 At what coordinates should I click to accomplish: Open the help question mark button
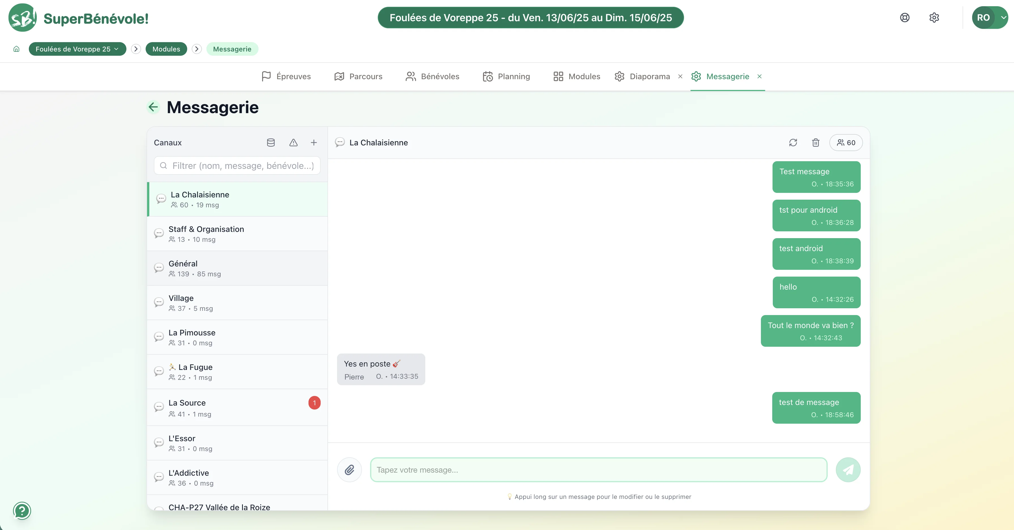pyautogui.click(x=22, y=511)
